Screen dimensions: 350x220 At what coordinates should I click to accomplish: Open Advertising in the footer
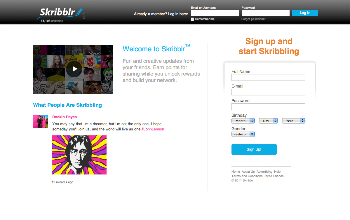point(264,172)
